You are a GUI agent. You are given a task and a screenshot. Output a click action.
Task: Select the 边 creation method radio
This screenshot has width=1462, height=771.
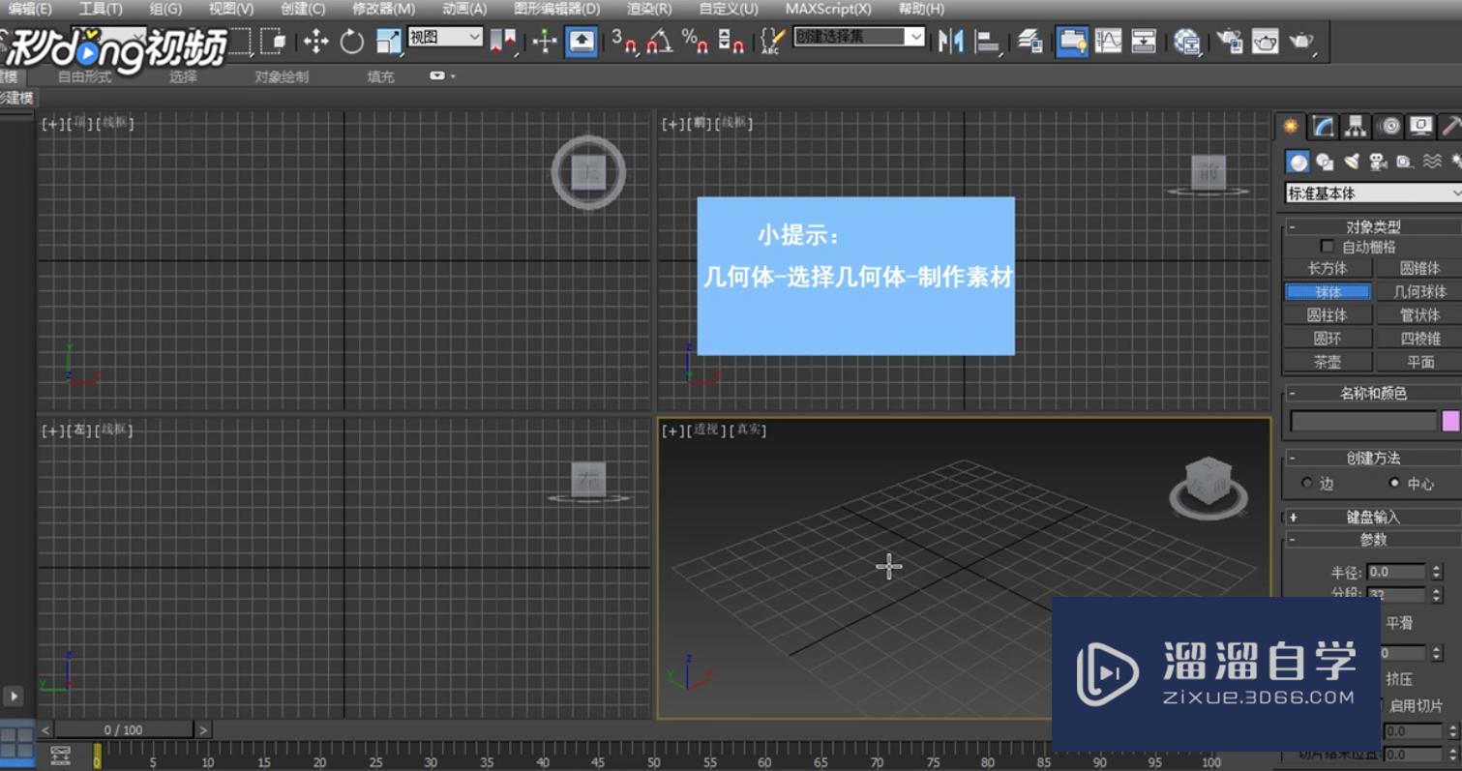(1307, 483)
